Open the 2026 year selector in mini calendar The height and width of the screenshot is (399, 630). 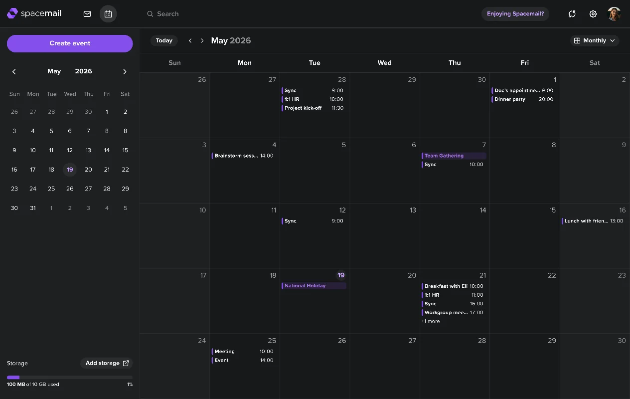pos(83,71)
